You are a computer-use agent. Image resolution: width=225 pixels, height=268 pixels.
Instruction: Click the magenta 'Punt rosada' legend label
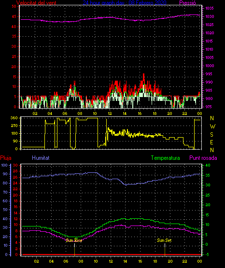[203, 158]
